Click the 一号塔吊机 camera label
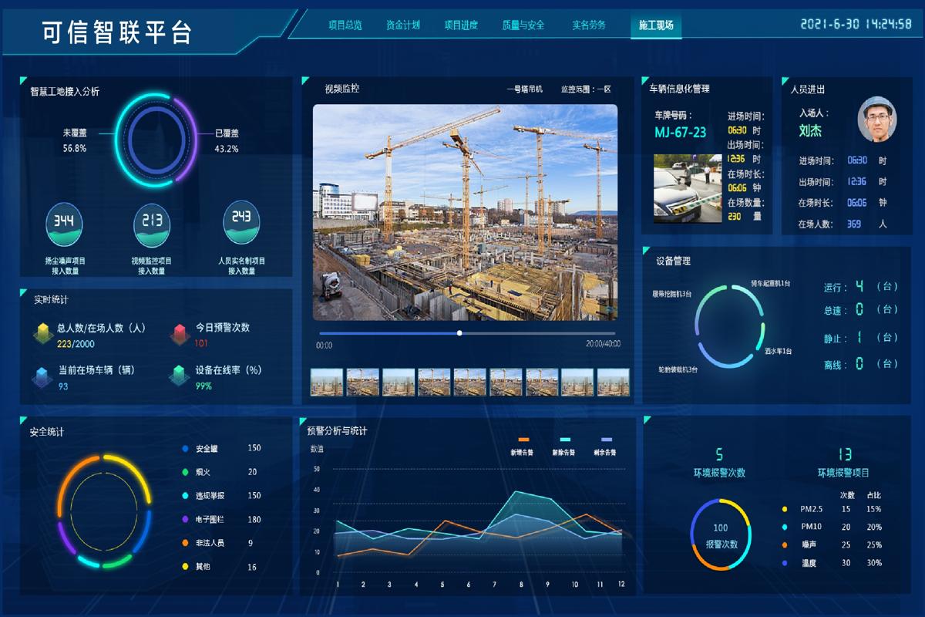Viewport: 925px width, 617px height. (524, 89)
